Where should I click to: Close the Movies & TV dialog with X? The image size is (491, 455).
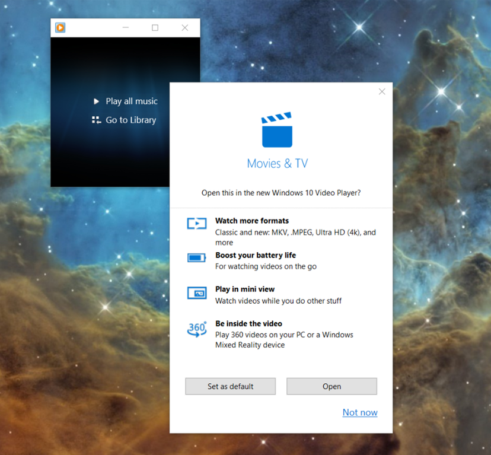[382, 91]
